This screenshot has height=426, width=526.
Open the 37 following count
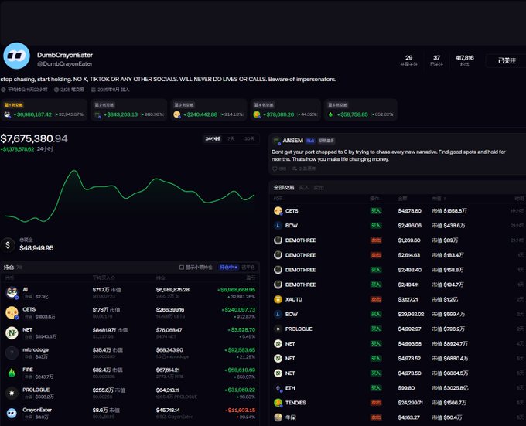pos(436,60)
